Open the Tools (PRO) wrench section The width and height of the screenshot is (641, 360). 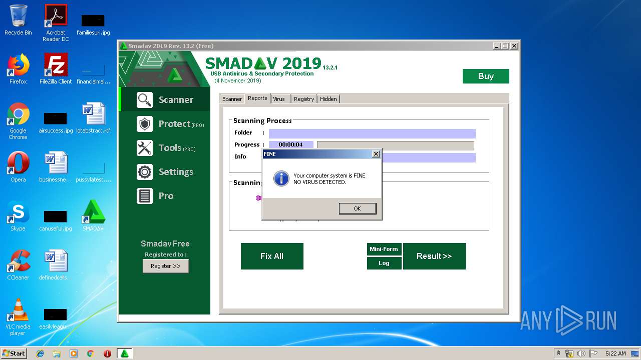click(165, 147)
